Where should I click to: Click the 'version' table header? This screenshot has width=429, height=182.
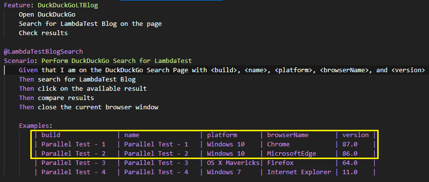click(356, 135)
